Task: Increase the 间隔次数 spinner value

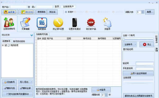Action: [143, 11]
